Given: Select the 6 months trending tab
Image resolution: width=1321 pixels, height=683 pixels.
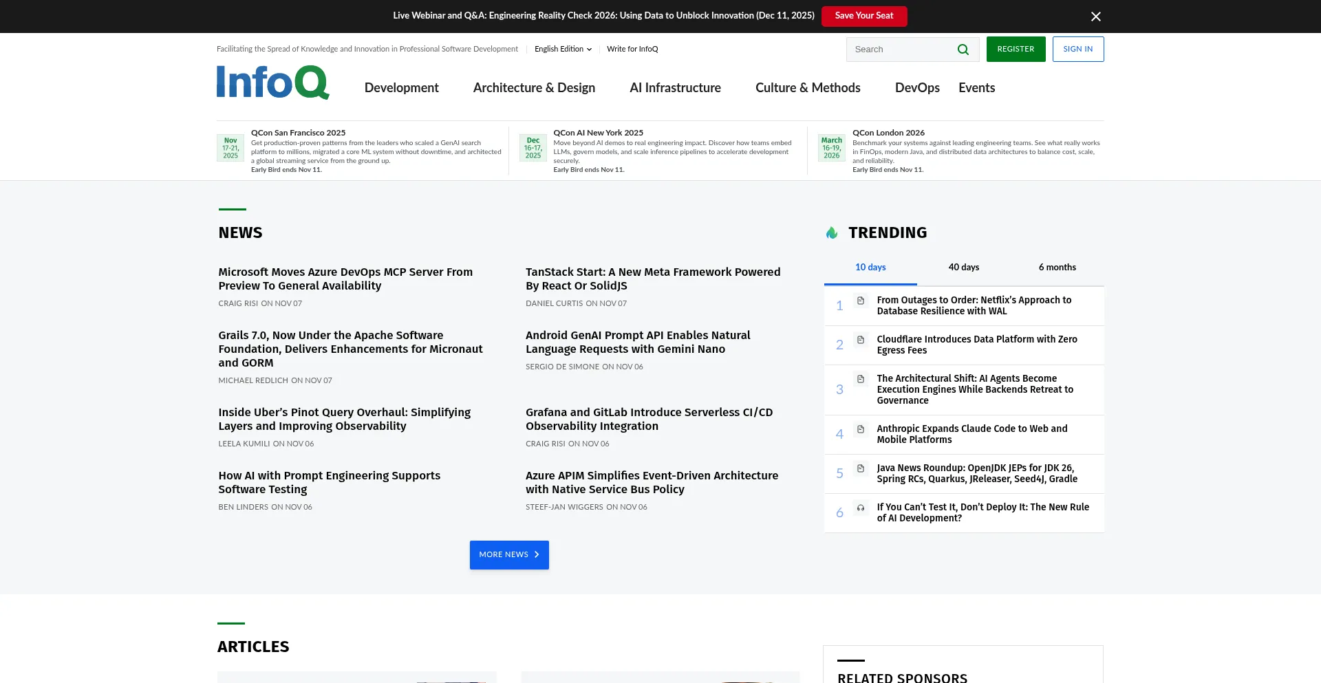Looking at the screenshot, I should 1057,268.
